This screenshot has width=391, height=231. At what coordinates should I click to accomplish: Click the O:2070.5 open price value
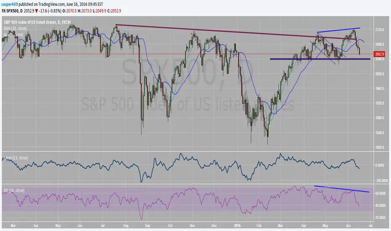[70, 11]
